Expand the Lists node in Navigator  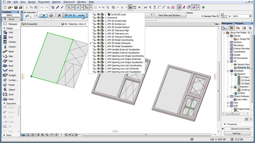228,103
